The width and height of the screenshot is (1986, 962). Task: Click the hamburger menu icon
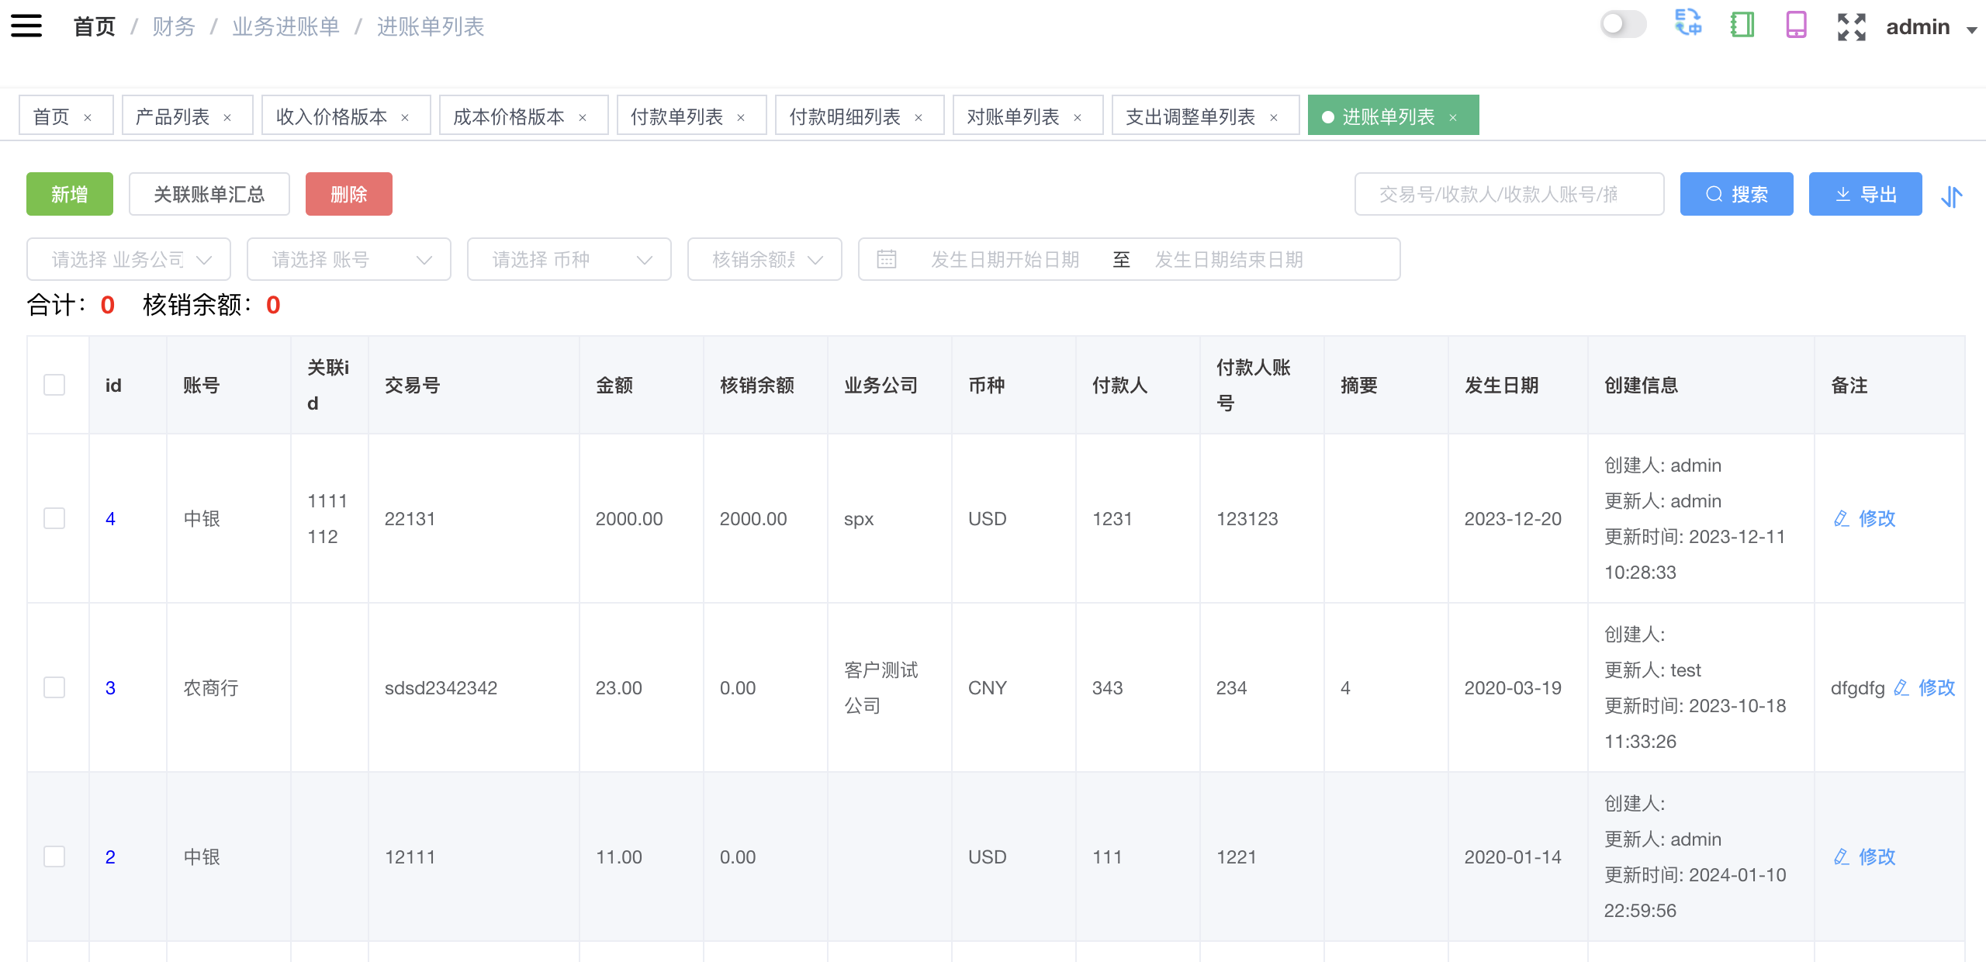(x=26, y=26)
